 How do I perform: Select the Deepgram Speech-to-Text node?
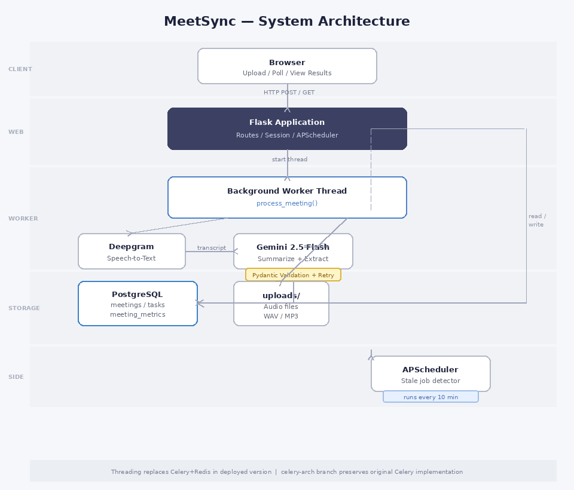tap(132, 251)
